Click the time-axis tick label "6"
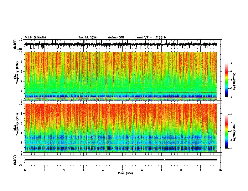Screen dimensions: 248x191 142,170
